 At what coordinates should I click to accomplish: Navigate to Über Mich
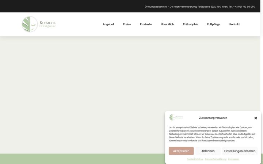[167, 24]
